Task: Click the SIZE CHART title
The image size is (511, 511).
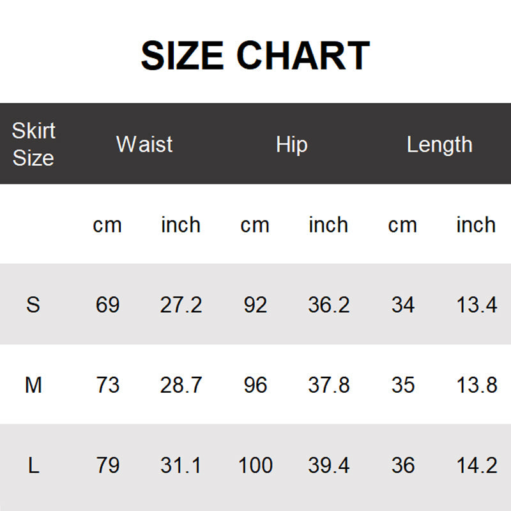Action: click(255, 56)
